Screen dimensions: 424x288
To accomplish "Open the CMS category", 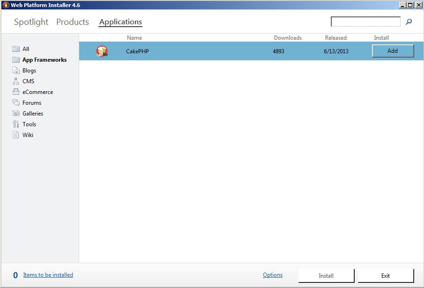I will pyautogui.click(x=29, y=81).
